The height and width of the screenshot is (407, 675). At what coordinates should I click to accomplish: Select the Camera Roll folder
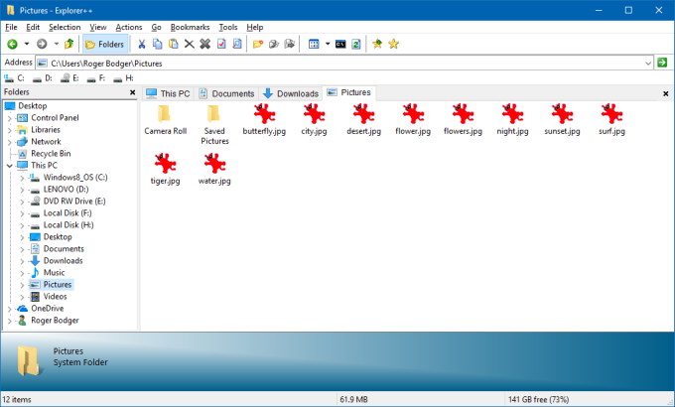[166, 120]
